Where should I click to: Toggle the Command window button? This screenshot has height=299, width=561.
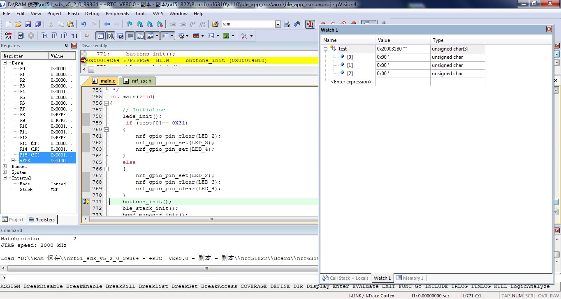tap(100, 36)
